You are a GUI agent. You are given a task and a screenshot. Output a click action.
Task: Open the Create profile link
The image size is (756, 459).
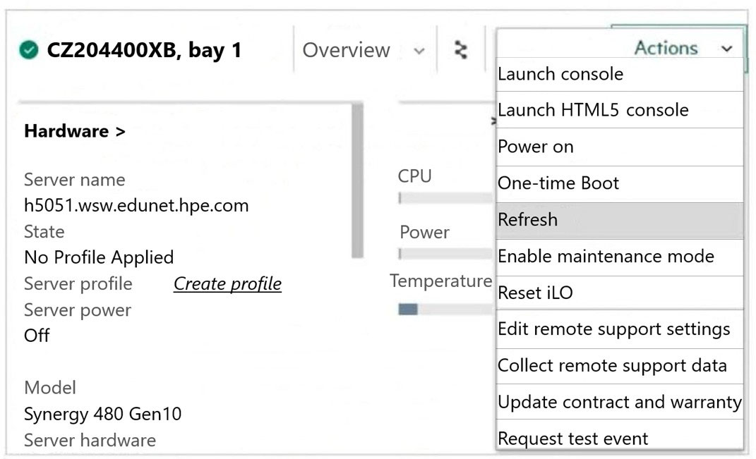click(227, 283)
